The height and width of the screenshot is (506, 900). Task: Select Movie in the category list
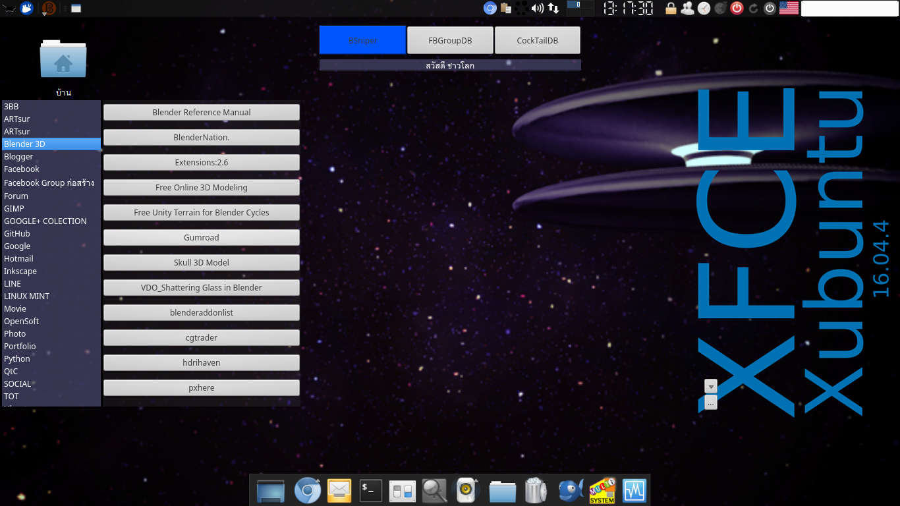click(x=51, y=308)
